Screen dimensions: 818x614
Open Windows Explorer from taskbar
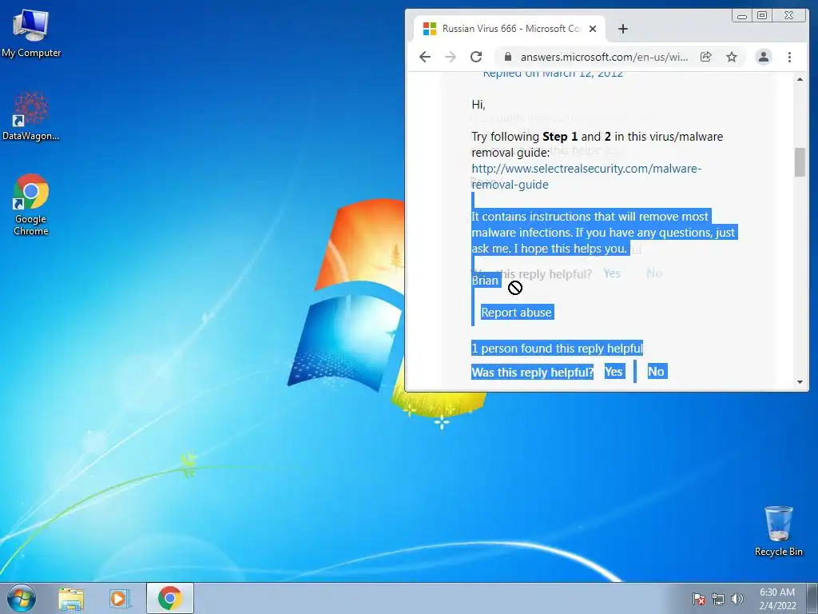(71, 599)
